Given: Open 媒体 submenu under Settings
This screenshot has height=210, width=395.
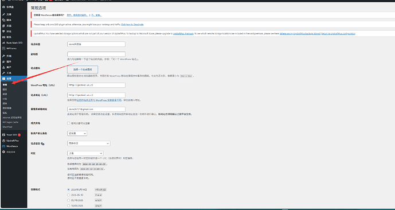Looking at the screenshot, I should [x=5, y=103].
